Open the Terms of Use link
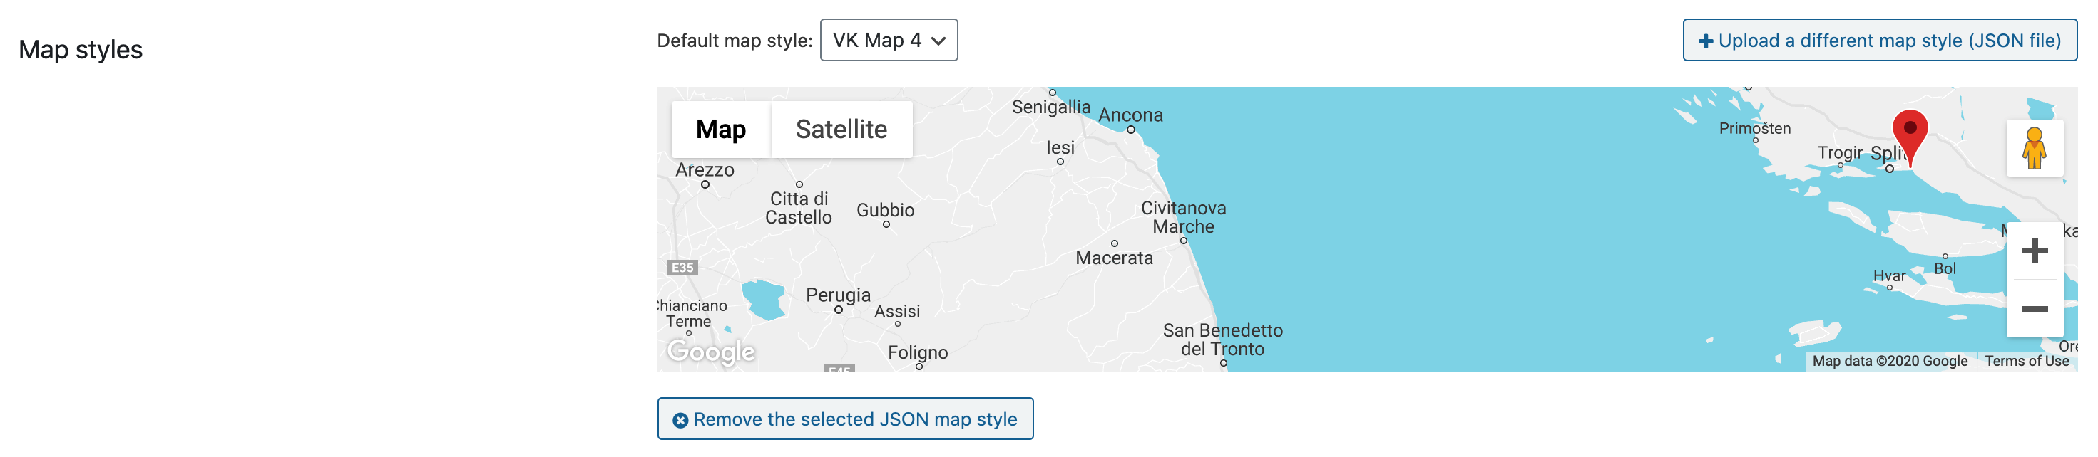 [x=2025, y=361]
